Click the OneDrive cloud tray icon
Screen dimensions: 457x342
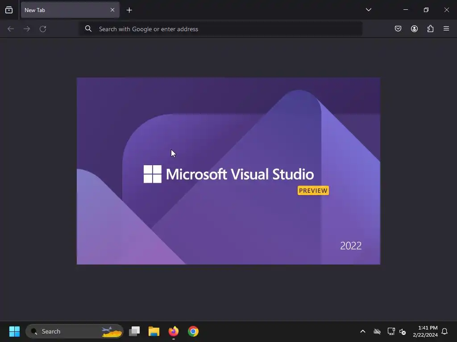[x=377, y=331]
